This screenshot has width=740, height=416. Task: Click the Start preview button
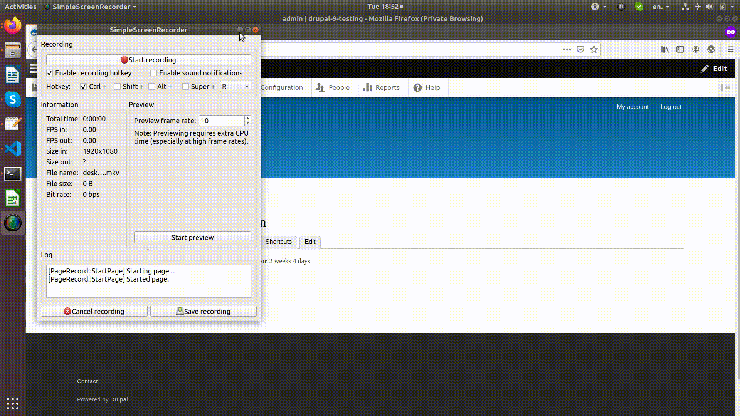point(192,237)
